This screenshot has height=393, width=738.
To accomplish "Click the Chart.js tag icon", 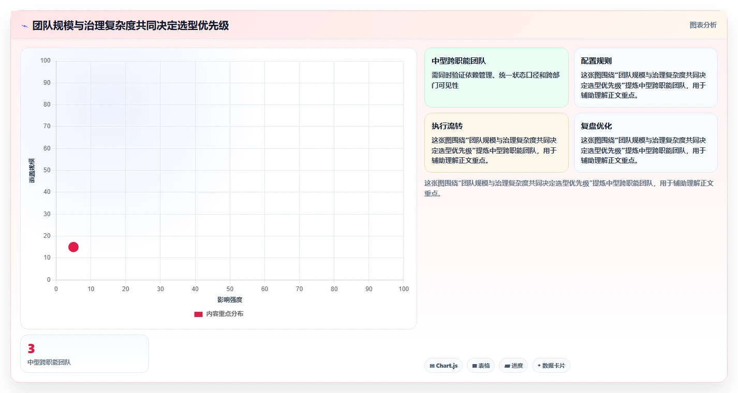I will click(x=432, y=366).
